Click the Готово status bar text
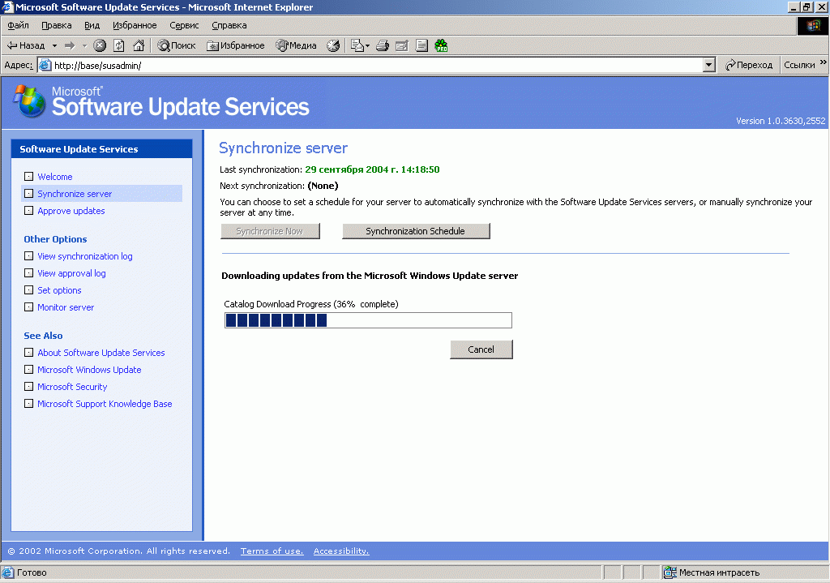The image size is (830, 583). [32, 572]
